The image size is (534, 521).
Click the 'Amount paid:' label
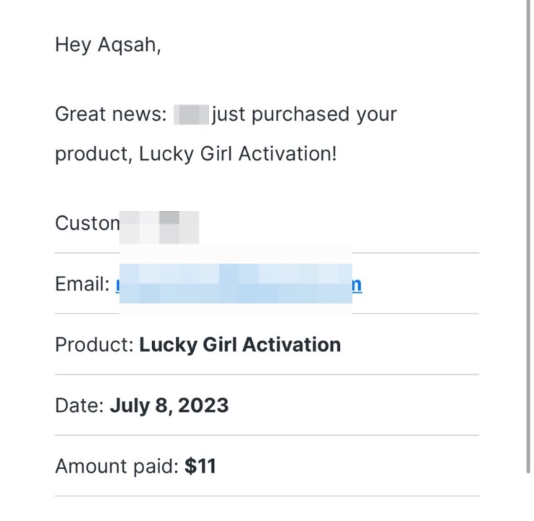click(116, 466)
